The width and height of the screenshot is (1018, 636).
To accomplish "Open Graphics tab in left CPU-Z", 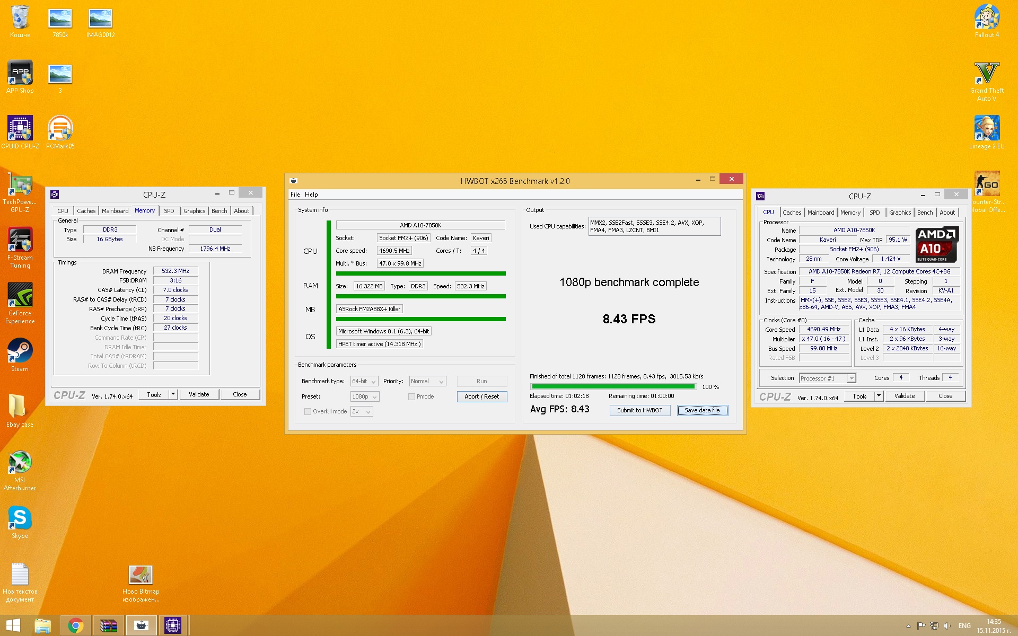I will (195, 211).
